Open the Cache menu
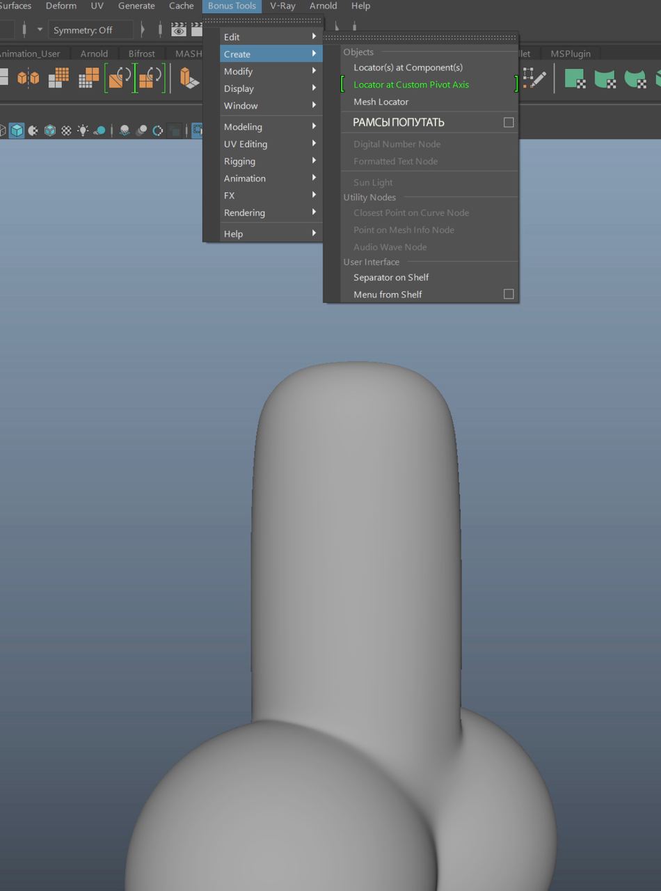The width and height of the screenshot is (661, 891). [182, 6]
